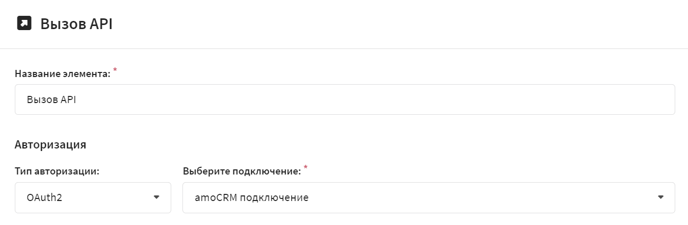Click the red asterisk next to Название элемента
Image resolution: width=688 pixels, height=225 pixels.
click(115, 70)
